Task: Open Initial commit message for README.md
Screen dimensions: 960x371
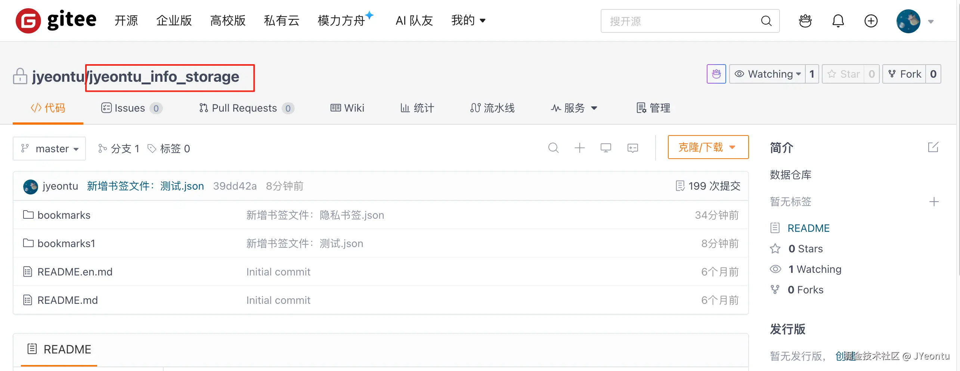Action: pos(278,300)
